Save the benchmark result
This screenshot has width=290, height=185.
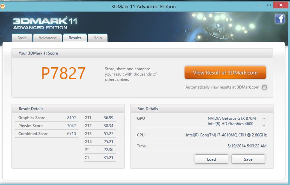(248, 159)
